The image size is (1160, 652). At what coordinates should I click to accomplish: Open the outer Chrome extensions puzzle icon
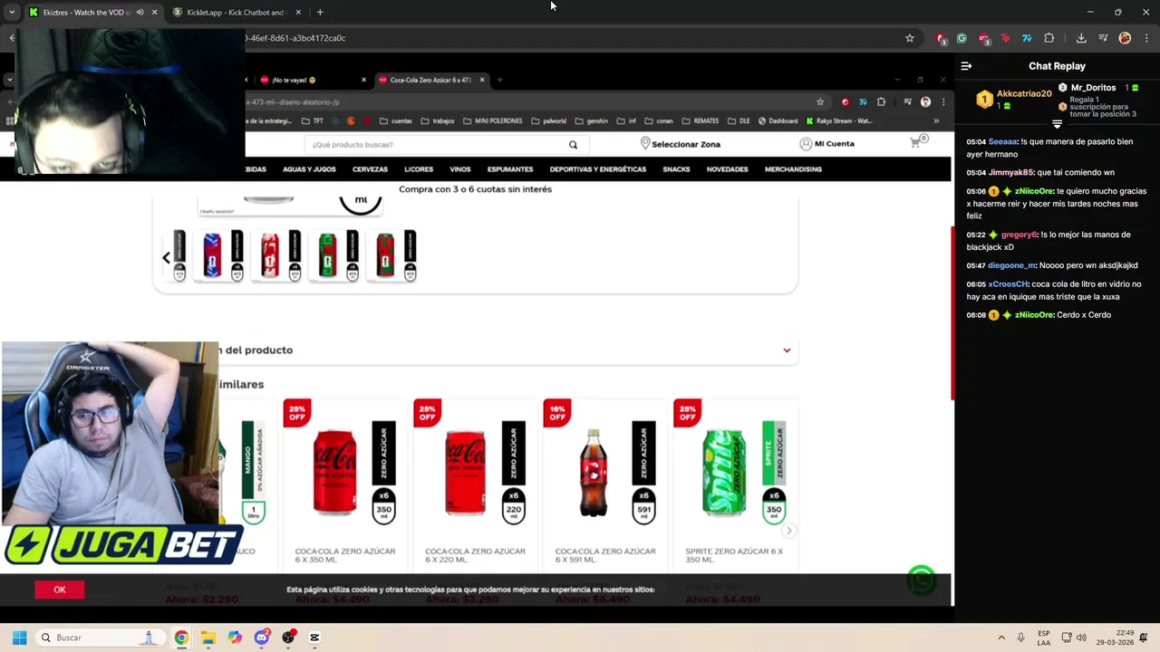[x=1049, y=38]
